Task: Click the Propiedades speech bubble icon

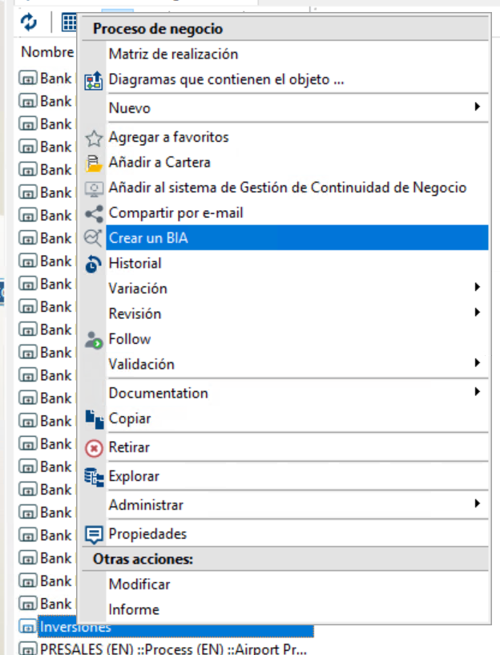Action: [94, 535]
